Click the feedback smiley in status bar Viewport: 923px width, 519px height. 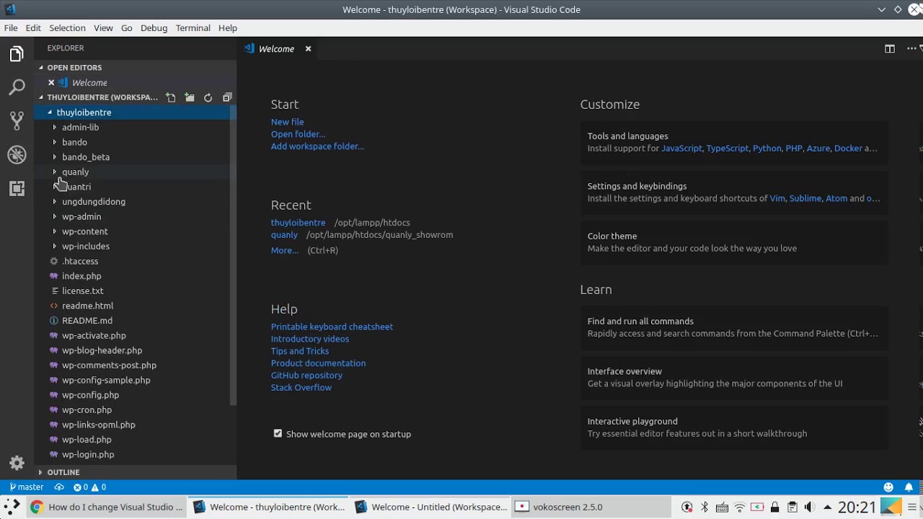[x=888, y=487]
